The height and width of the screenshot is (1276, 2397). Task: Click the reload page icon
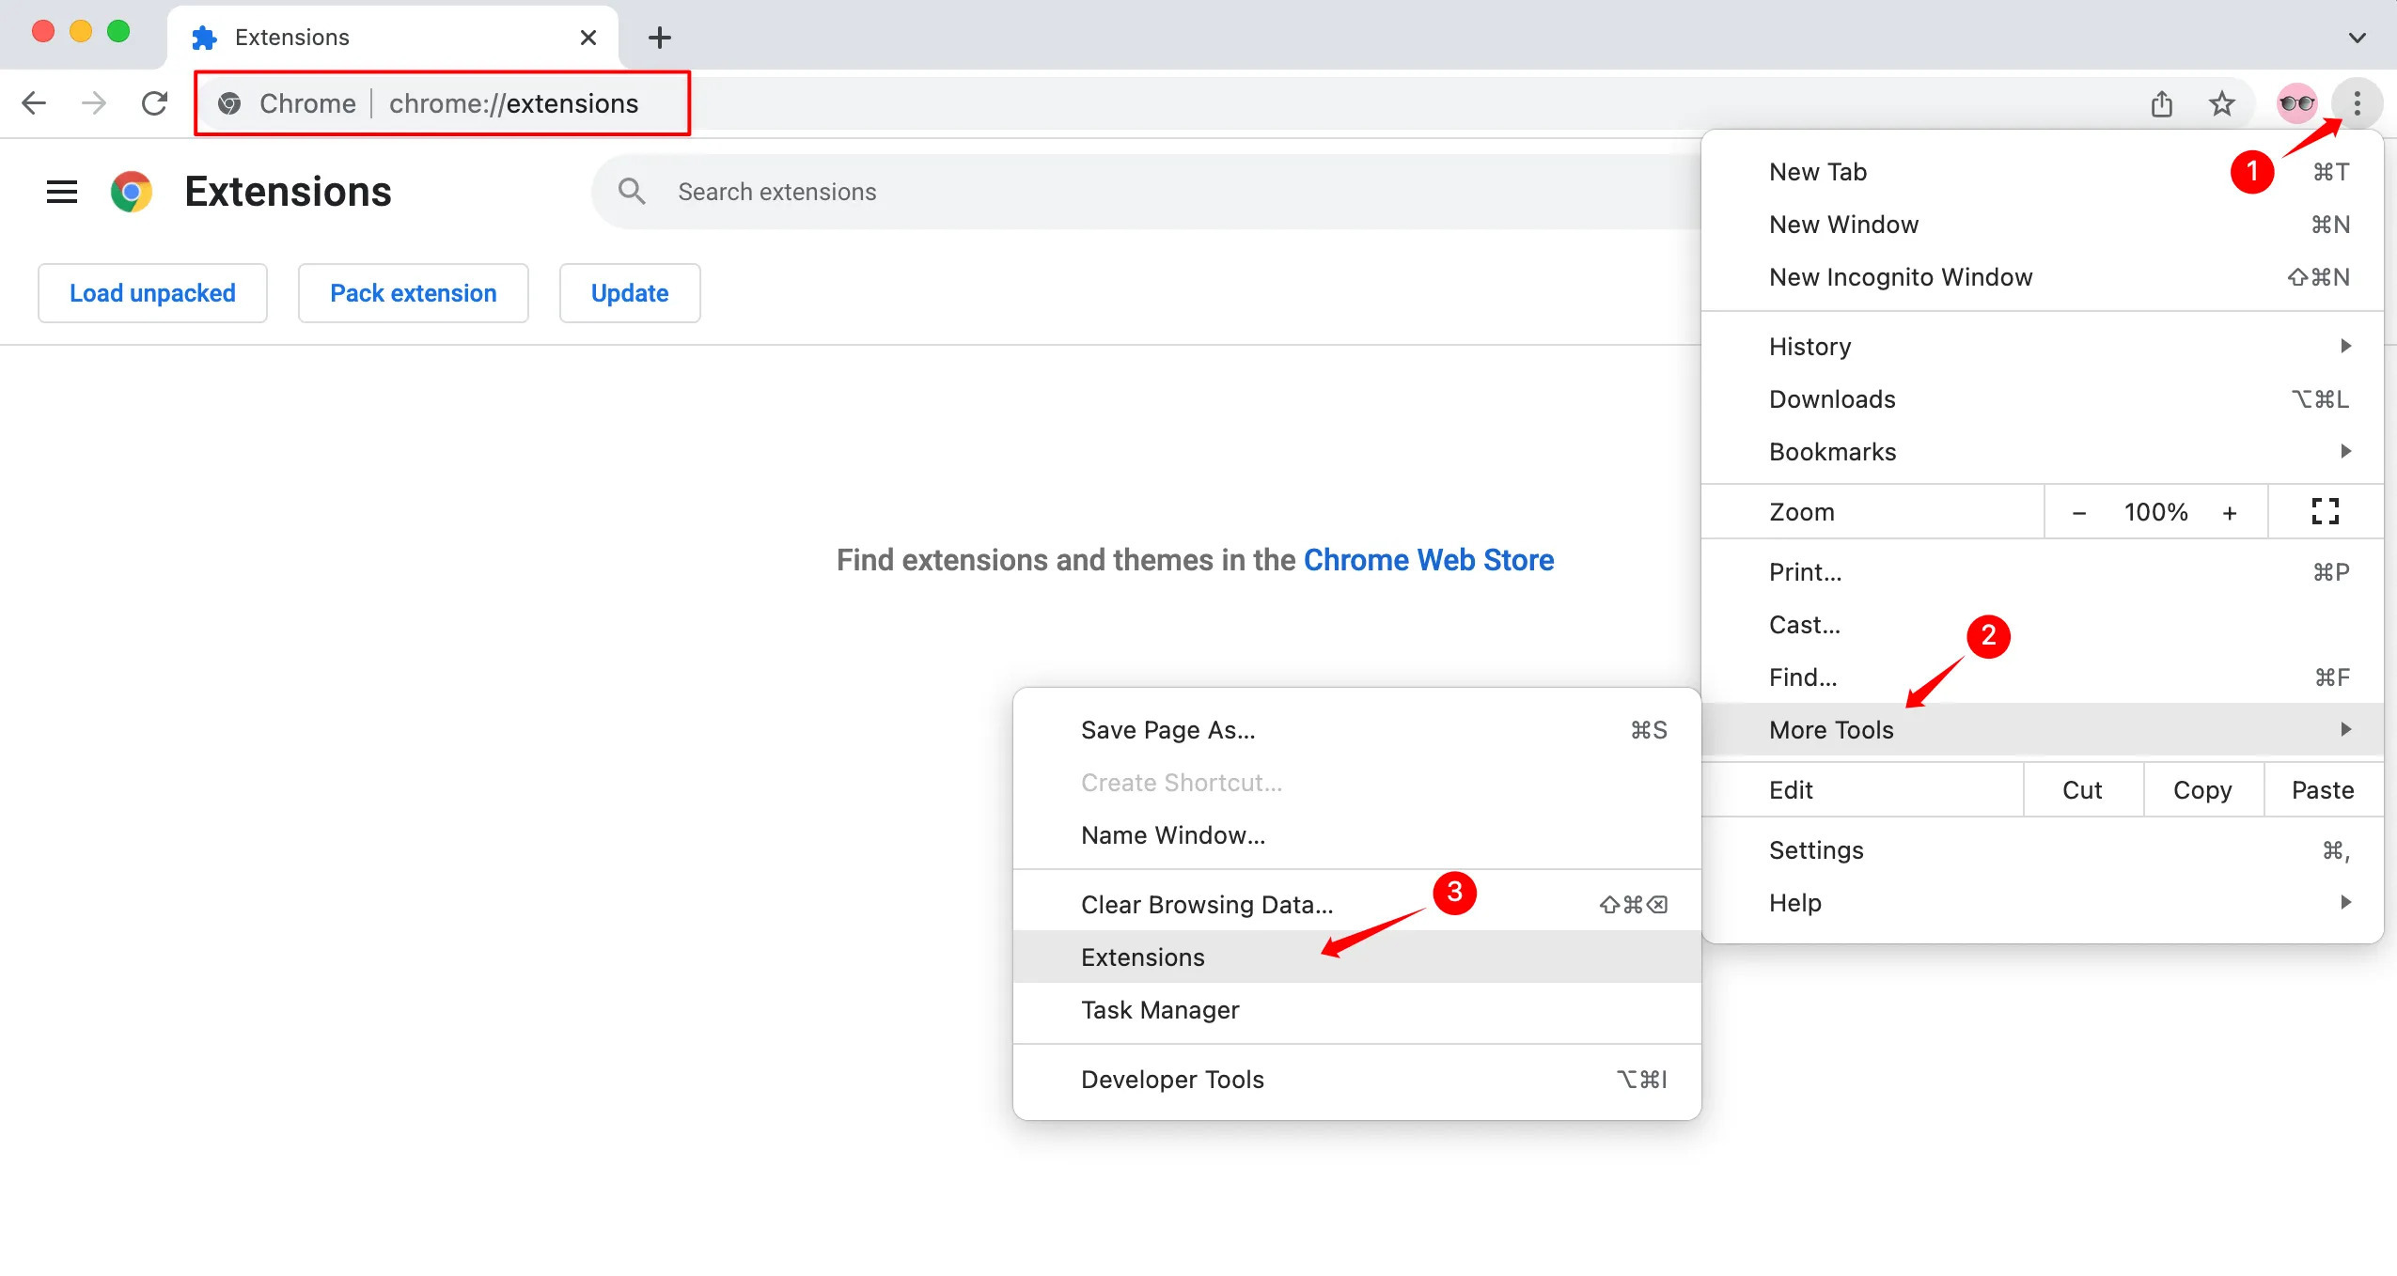tap(152, 101)
